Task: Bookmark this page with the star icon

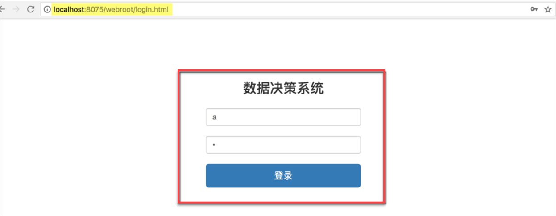Action: click(x=548, y=9)
